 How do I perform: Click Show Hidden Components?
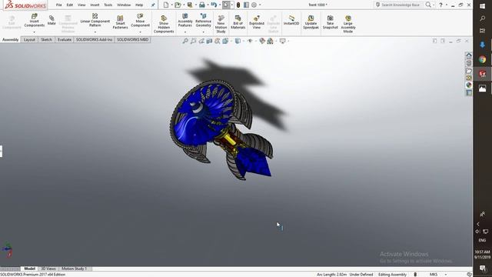(164, 24)
